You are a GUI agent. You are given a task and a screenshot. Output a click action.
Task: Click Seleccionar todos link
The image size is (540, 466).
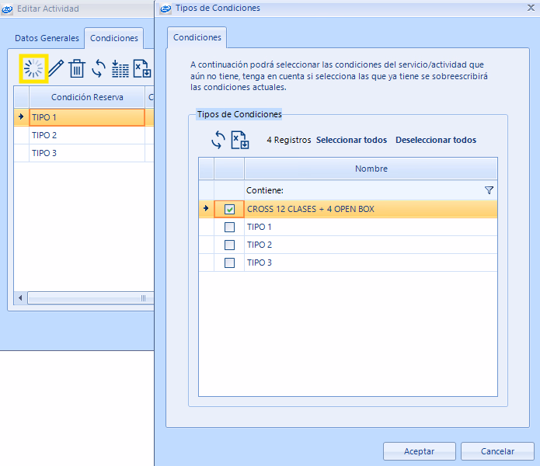point(351,141)
